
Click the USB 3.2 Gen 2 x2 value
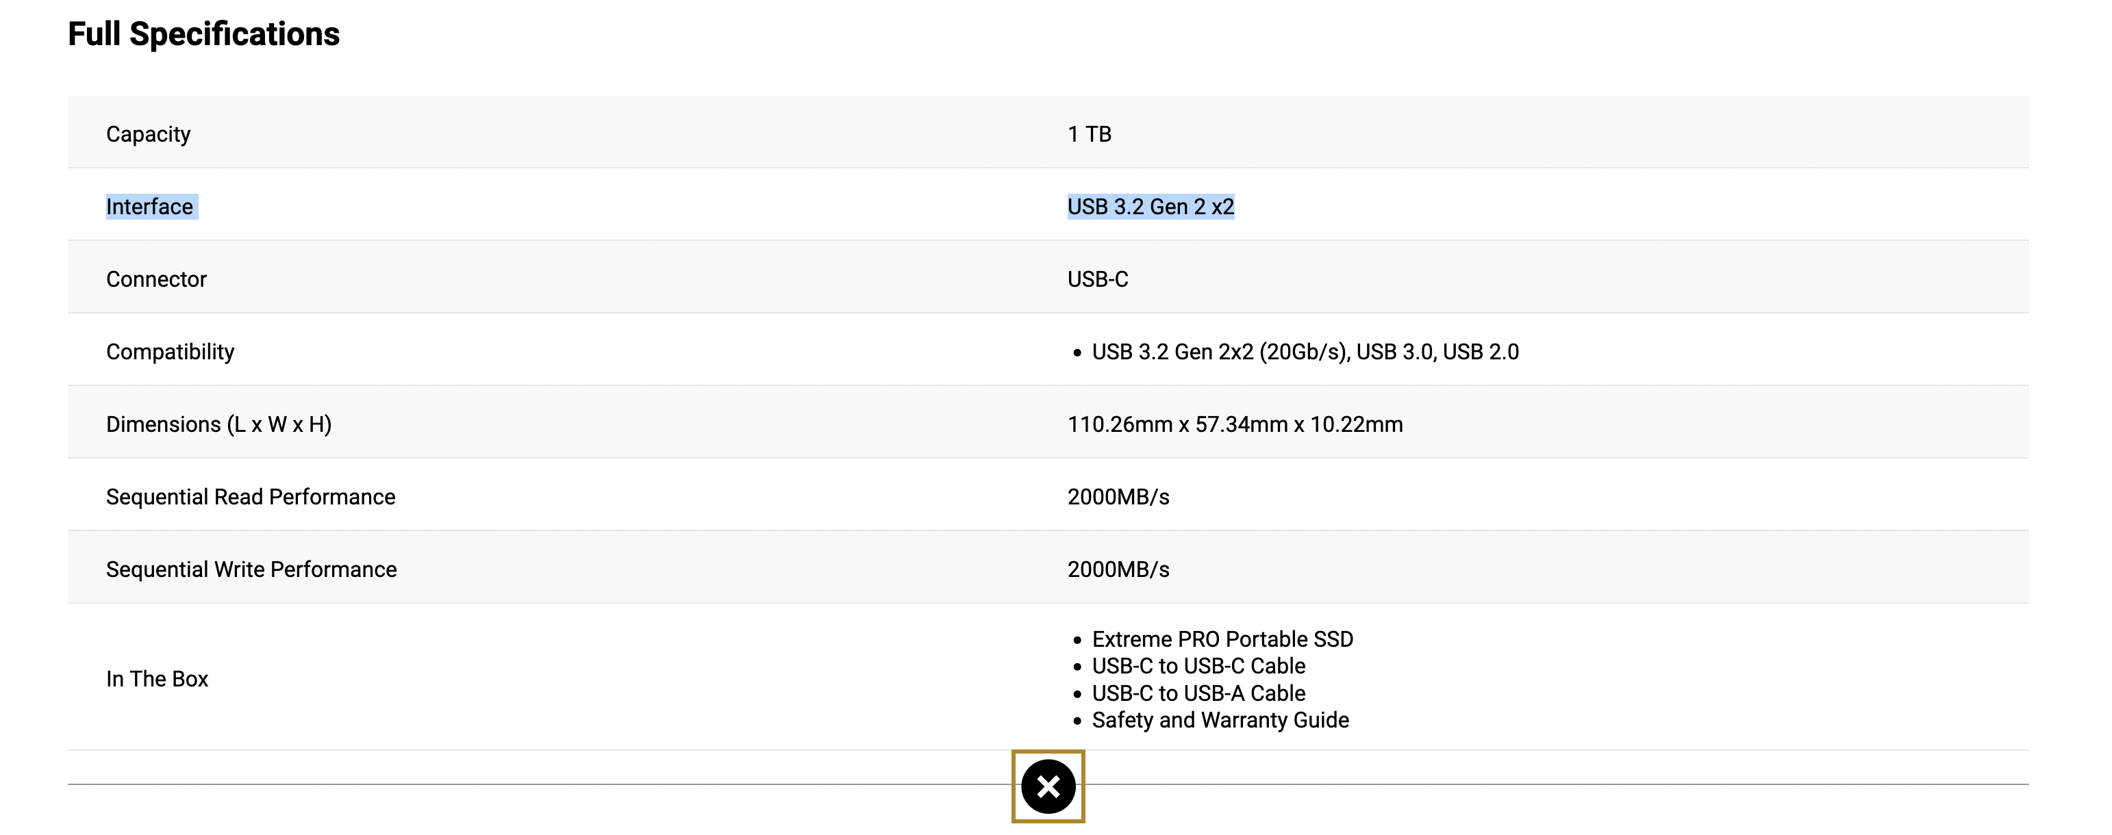point(1151,207)
